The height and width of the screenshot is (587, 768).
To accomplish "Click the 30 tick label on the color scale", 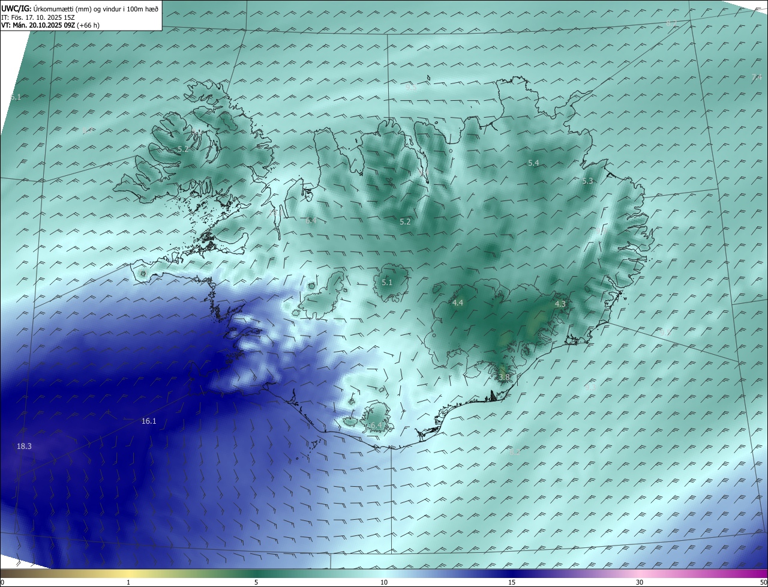I will click(x=640, y=583).
